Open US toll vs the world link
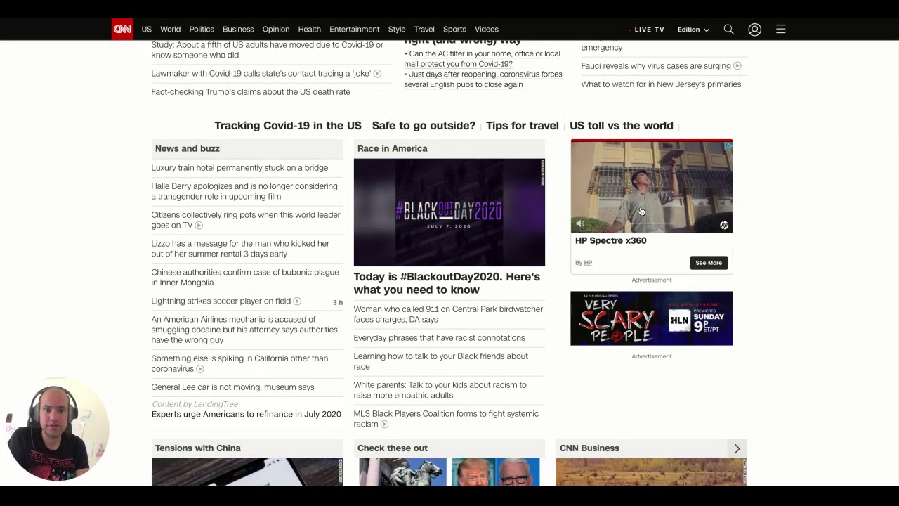Image resolution: width=899 pixels, height=506 pixels. tap(622, 126)
